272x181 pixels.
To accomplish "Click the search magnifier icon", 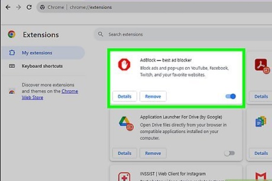I will [x=101, y=34].
